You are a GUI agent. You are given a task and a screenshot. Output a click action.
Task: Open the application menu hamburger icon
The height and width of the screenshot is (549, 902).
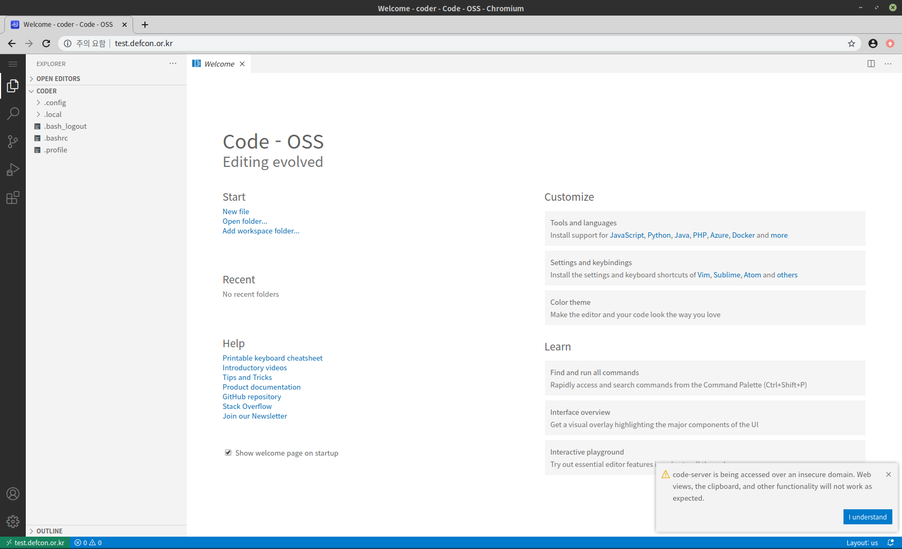pos(13,64)
